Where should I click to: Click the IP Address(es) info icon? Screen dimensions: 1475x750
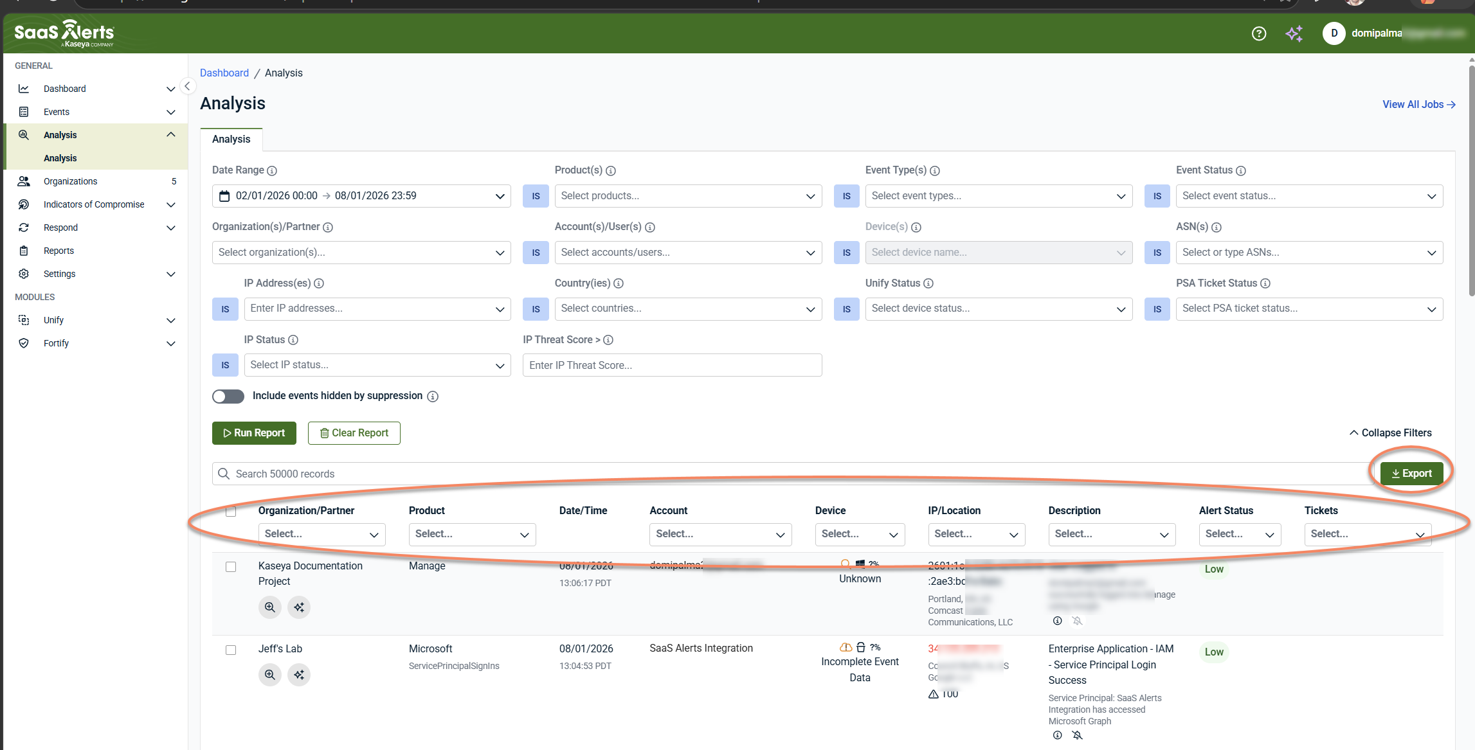pos(319,283)
